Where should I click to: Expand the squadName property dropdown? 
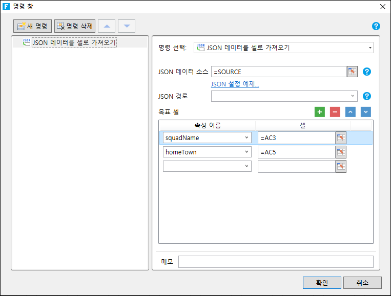pos(246,138)
